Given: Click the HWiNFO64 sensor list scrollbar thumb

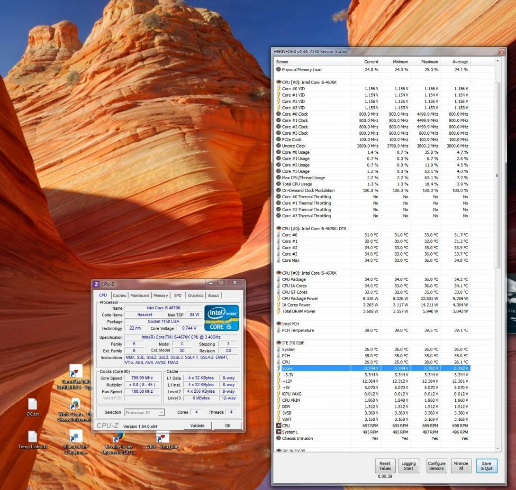Looking at the screenshot, I should (497, 176).
